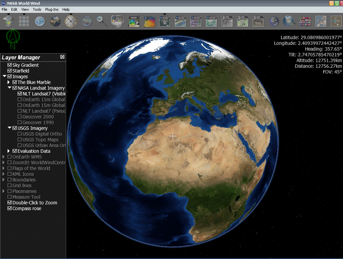Toggle the active Landsat7 Visible toolbar icon
Image resolution: width=343 pixels, height=259 pixels.
164,21
